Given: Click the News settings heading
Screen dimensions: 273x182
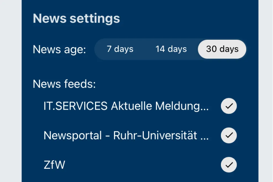Looking at the screenshot, I should [76, 18].
